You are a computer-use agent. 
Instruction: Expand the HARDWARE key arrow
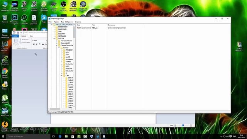point(54,29)
